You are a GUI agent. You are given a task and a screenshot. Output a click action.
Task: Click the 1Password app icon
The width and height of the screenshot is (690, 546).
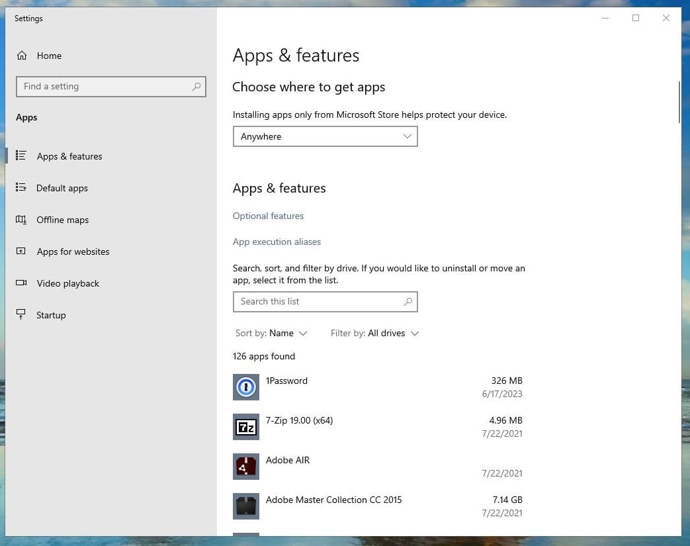(x=246, y=387)
